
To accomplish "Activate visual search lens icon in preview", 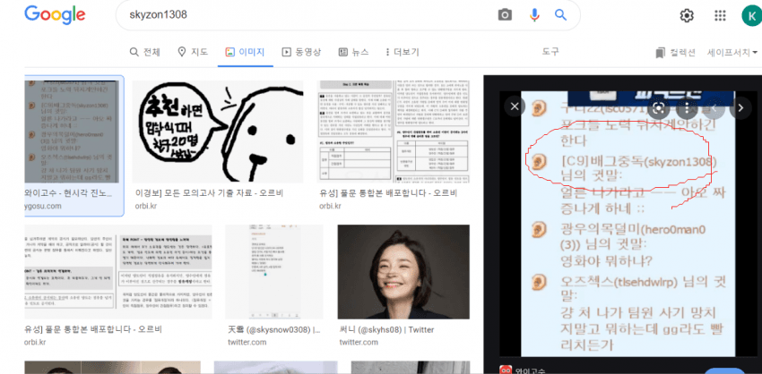I will 659,107.
